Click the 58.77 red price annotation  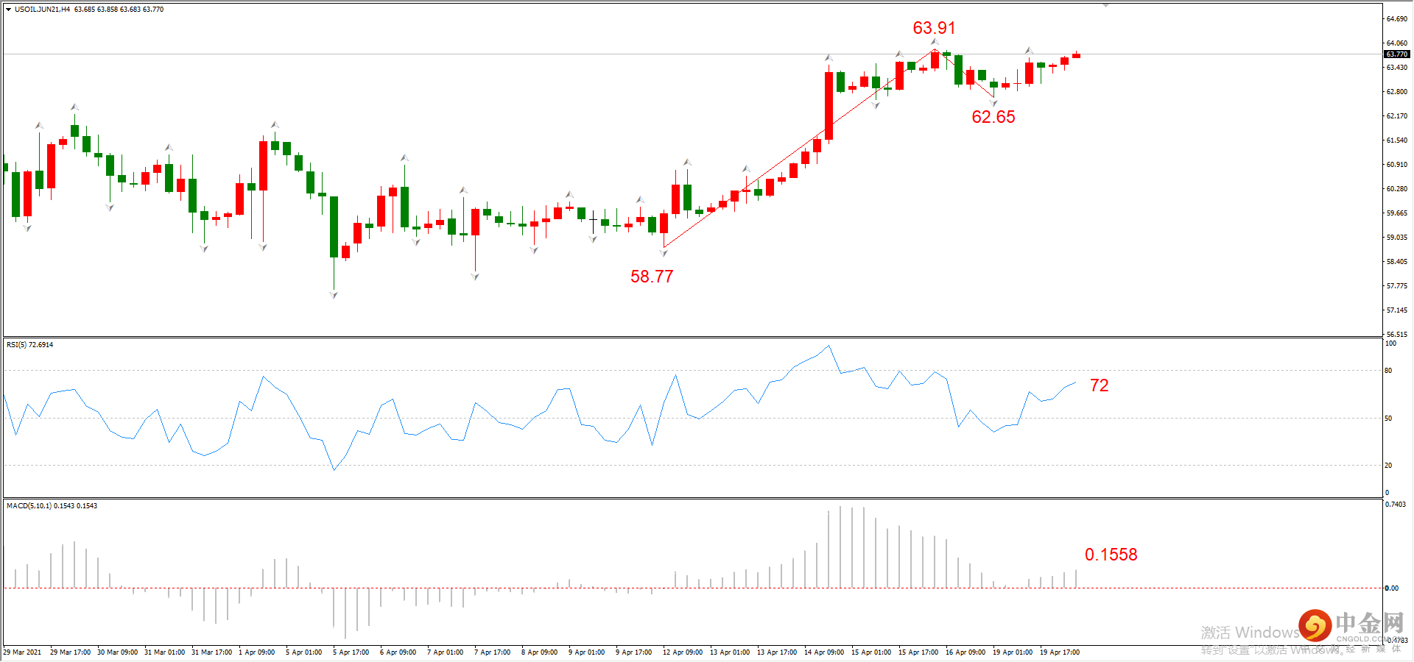click(652, 277)
